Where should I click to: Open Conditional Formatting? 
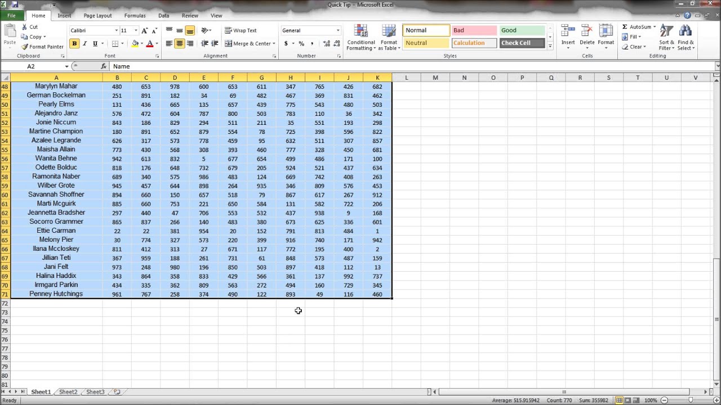click(361, 38)
